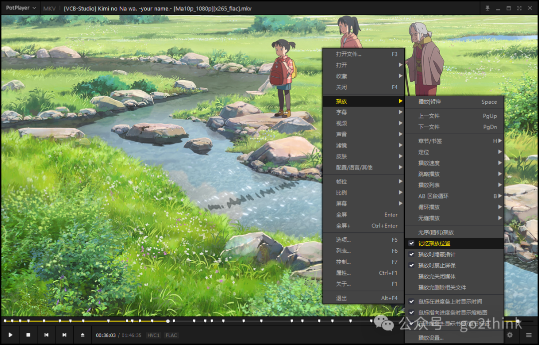Skip to next file icon
This screenshot has height=345, width=539.
(64, 335)
